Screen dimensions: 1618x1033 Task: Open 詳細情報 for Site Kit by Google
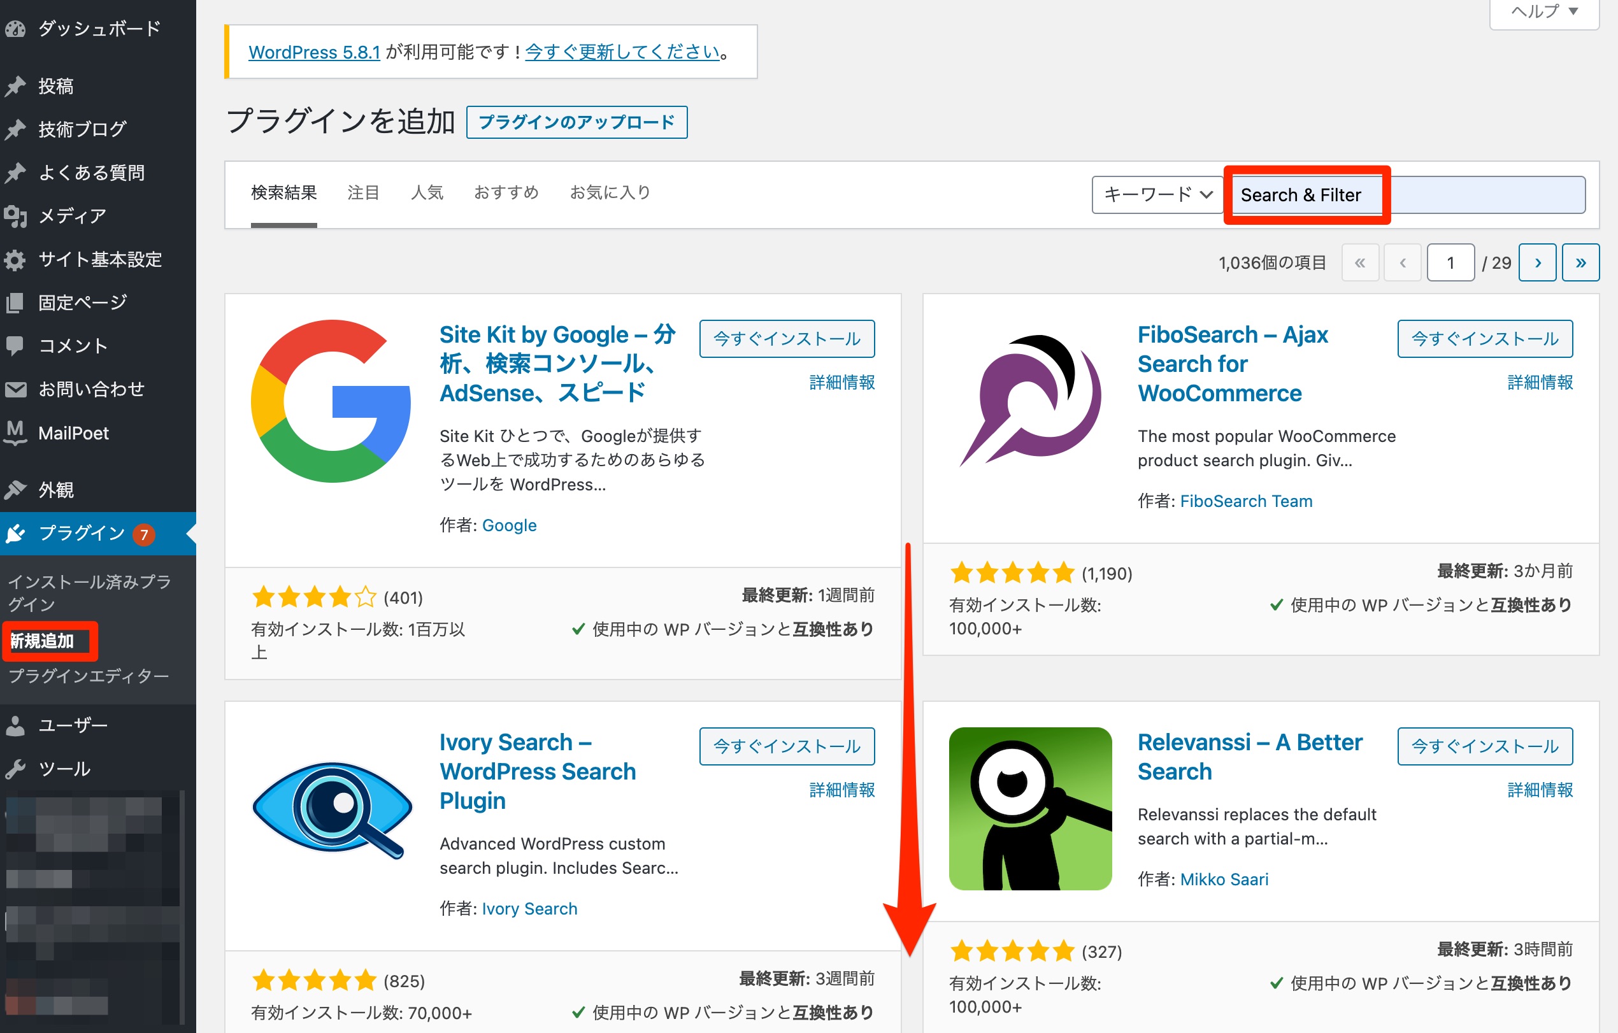pos(842,382)
